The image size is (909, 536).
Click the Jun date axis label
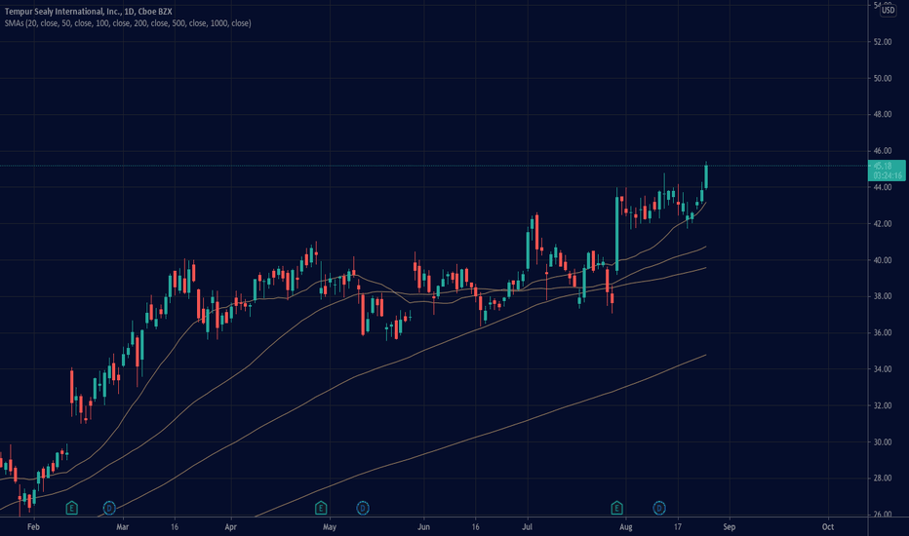click(x=423, y=526)
